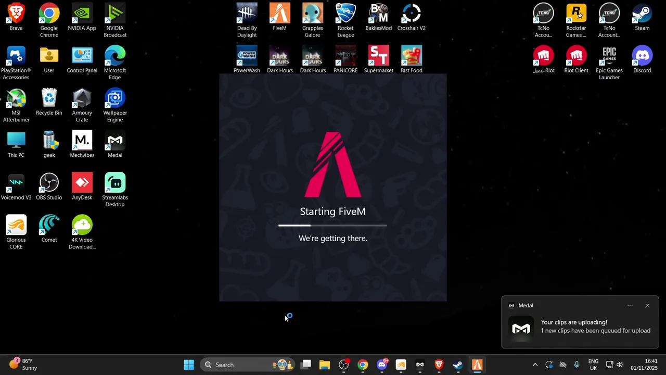Open Task View from the taskbar

pos(306,365)
